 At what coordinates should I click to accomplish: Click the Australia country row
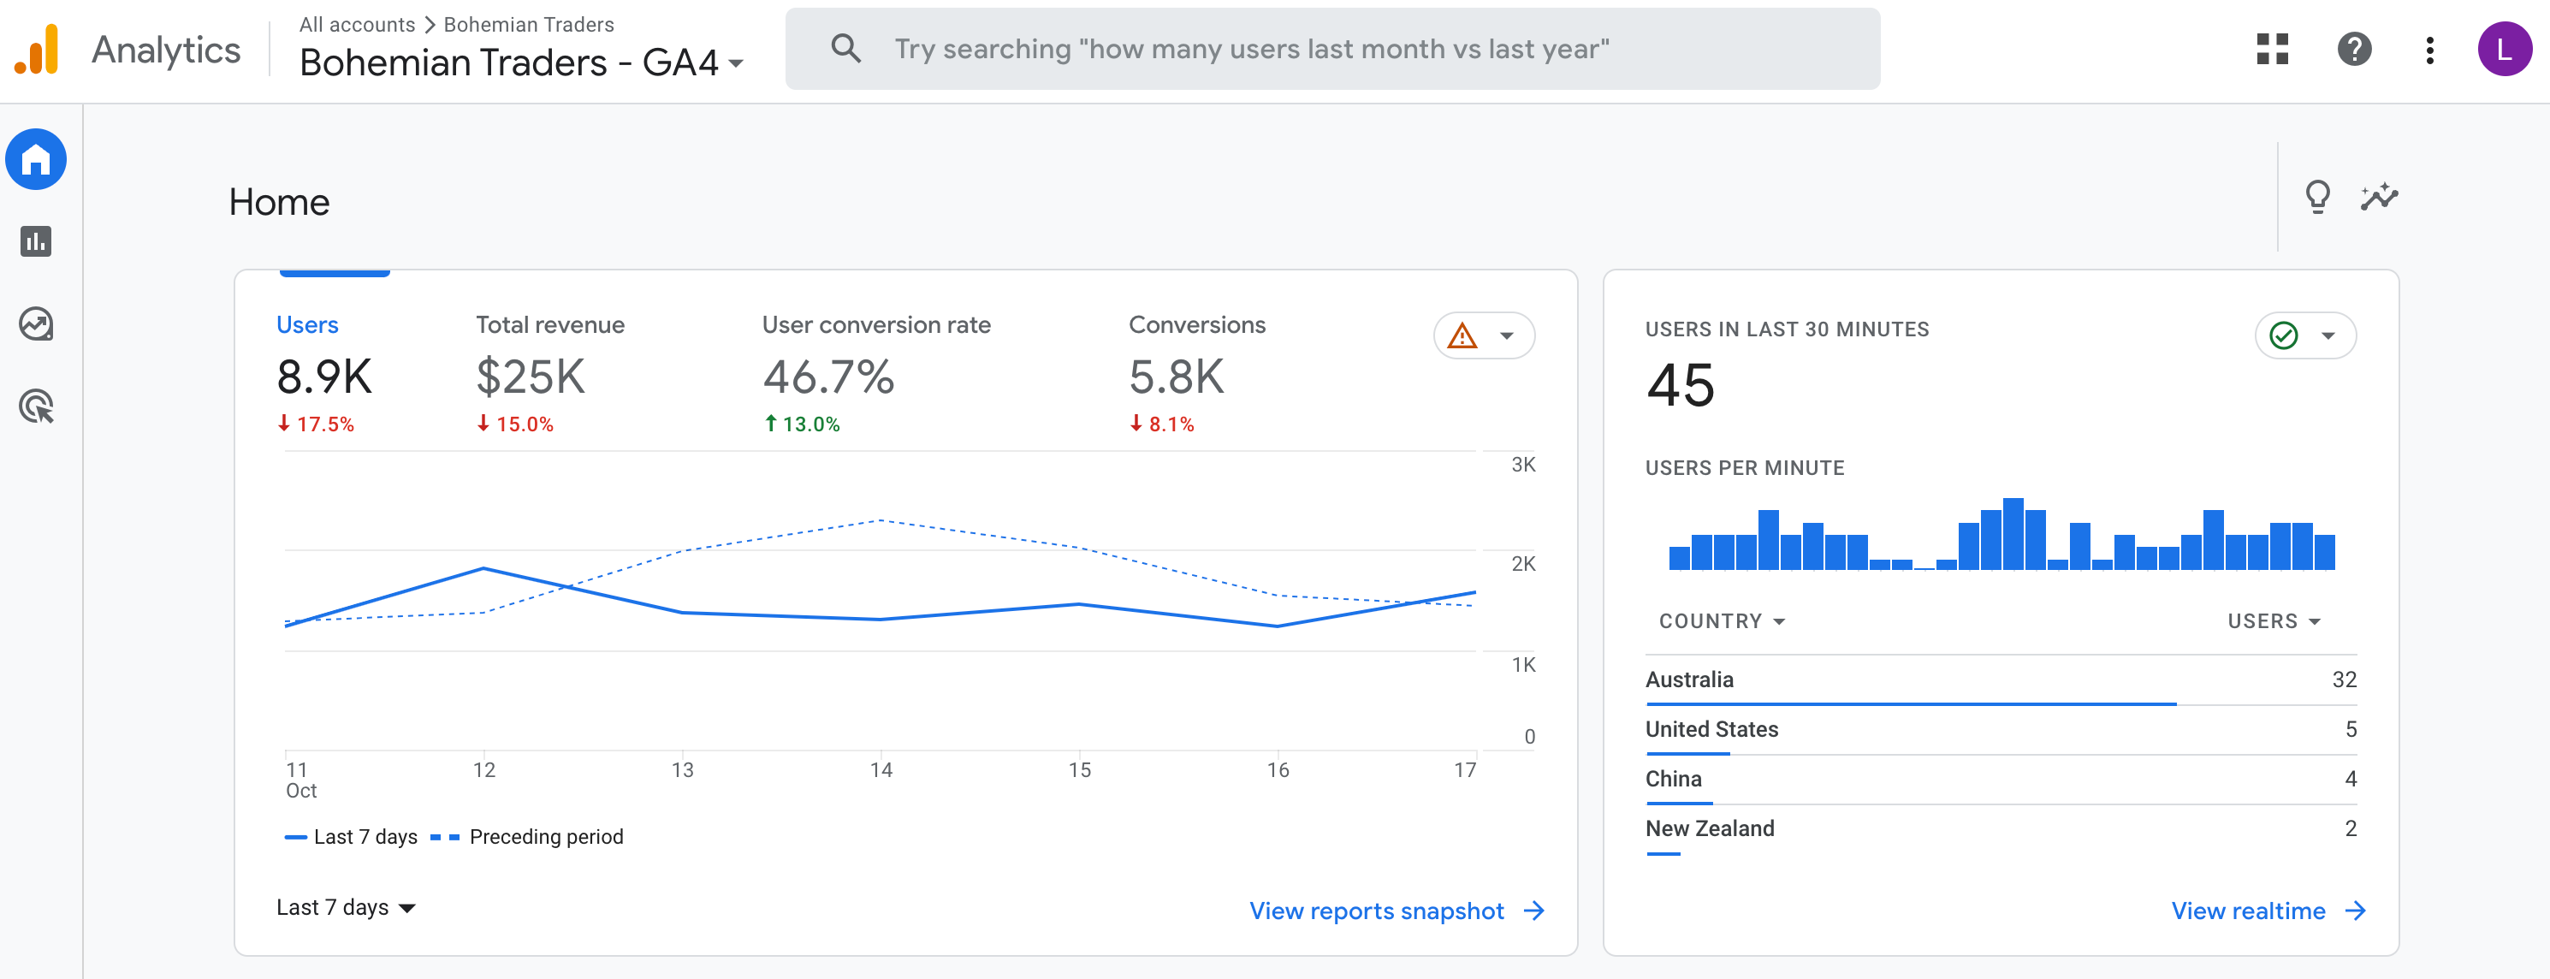(2001, 680)
